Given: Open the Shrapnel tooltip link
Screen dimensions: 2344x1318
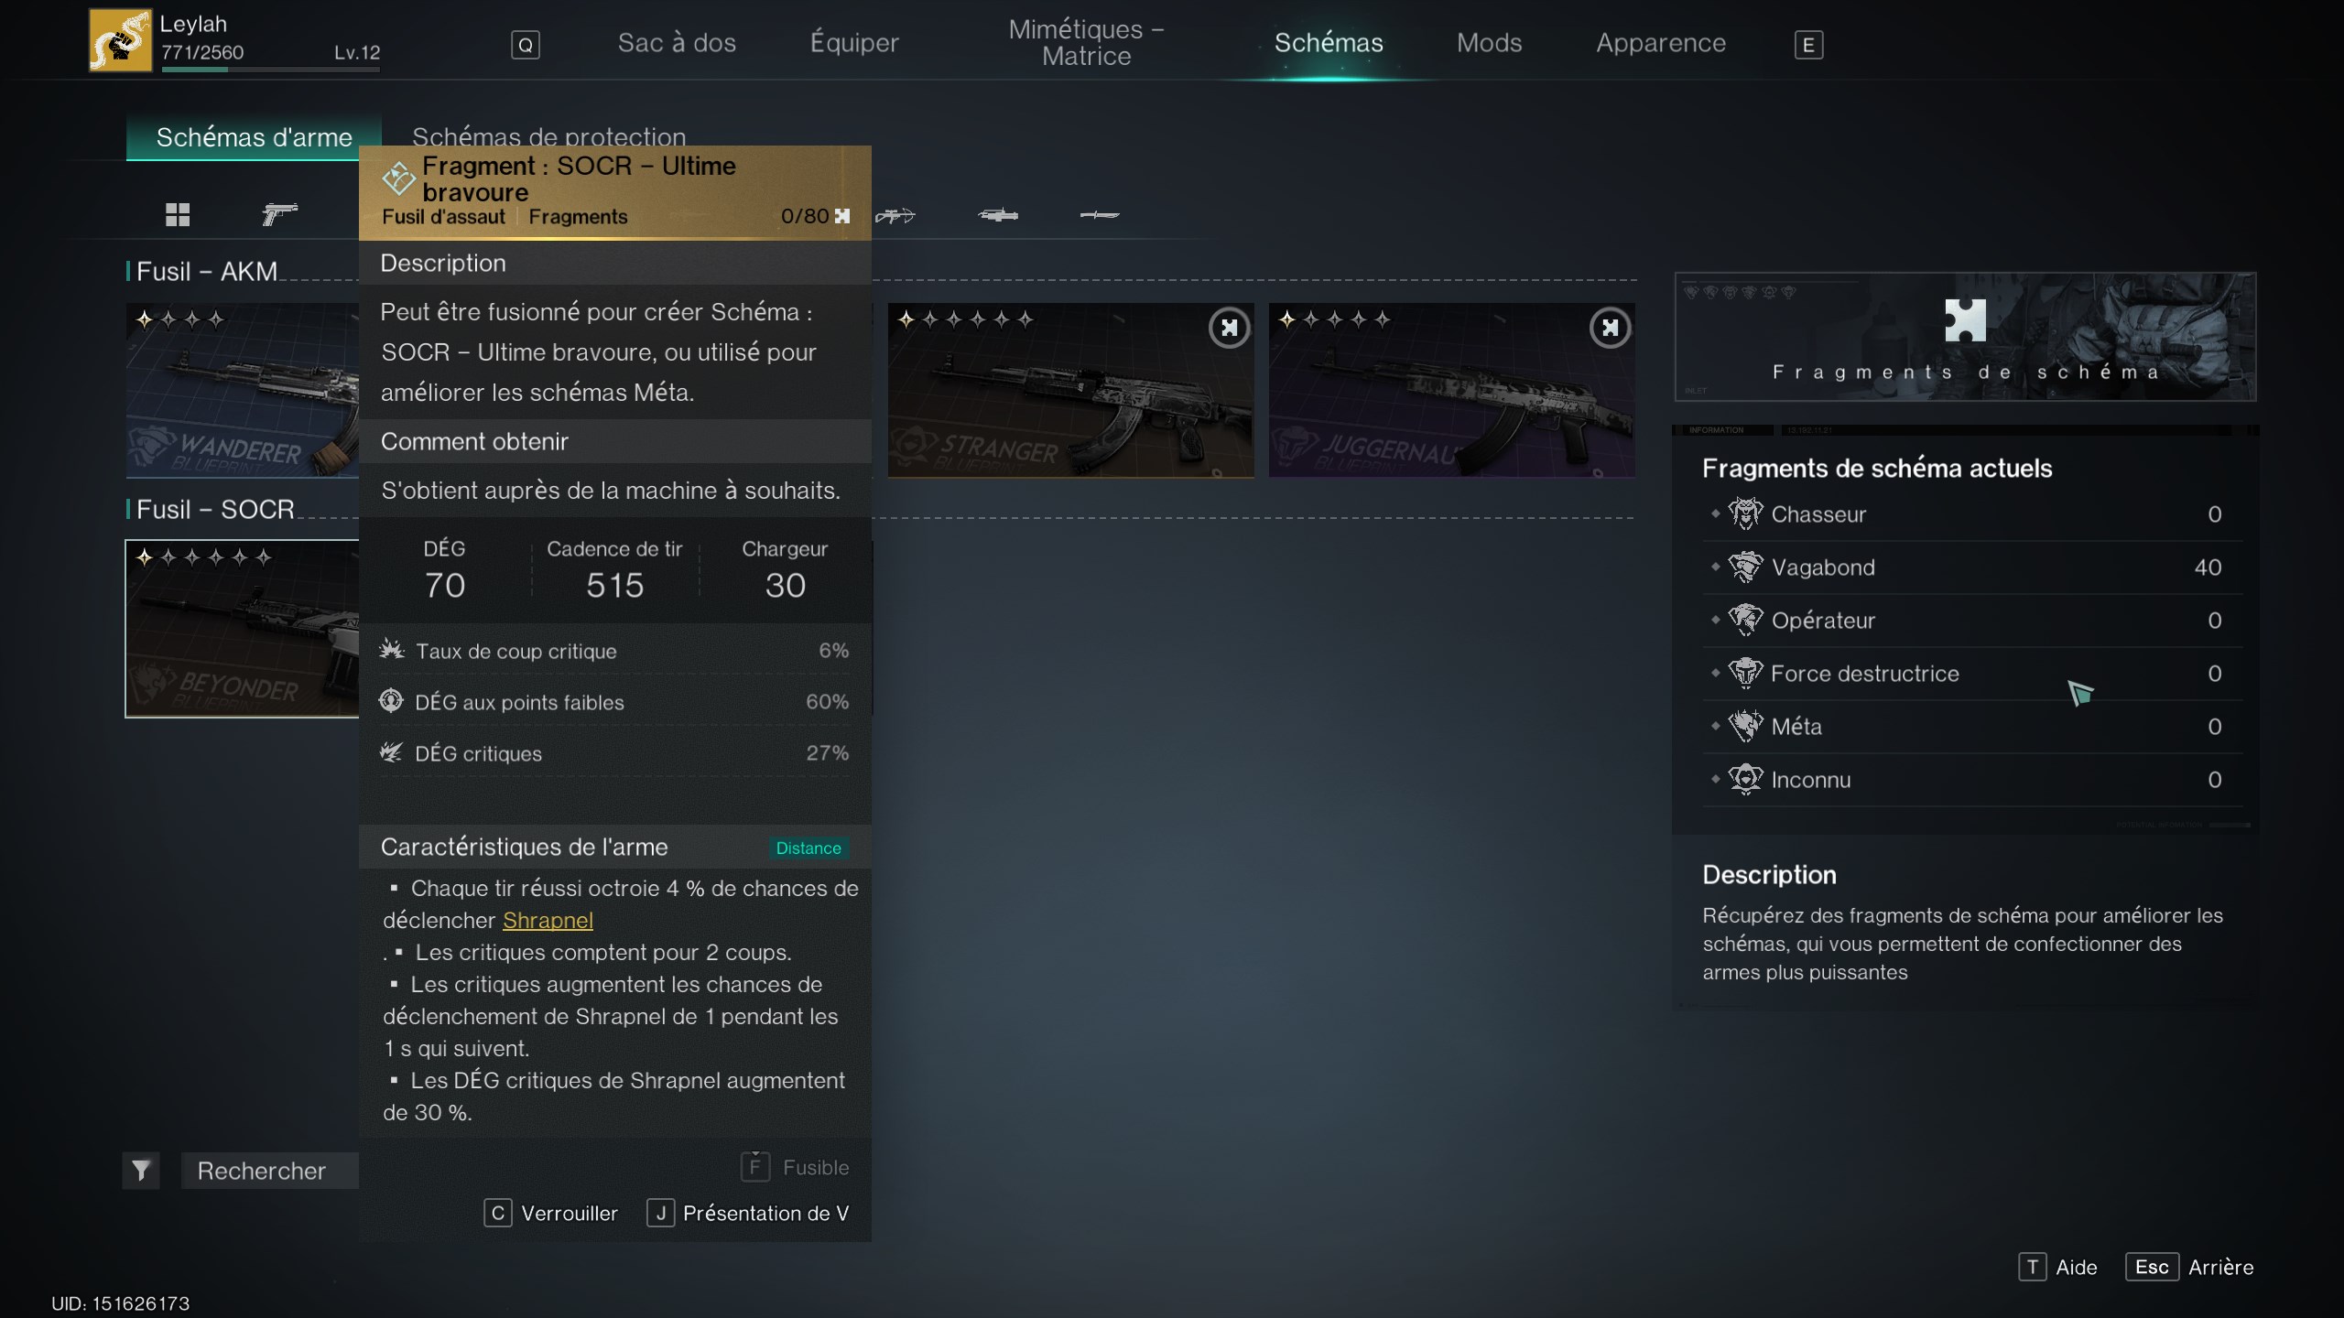Looking at the screenshot, I should [x=548, y=921].
